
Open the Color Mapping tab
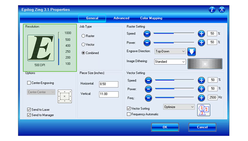pyautogui.click(x=151, y=18)
